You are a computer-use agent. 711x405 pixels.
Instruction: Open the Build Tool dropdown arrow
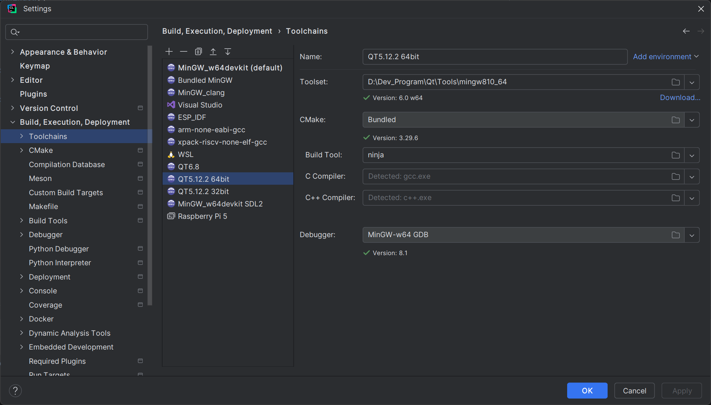click(692, 155)
